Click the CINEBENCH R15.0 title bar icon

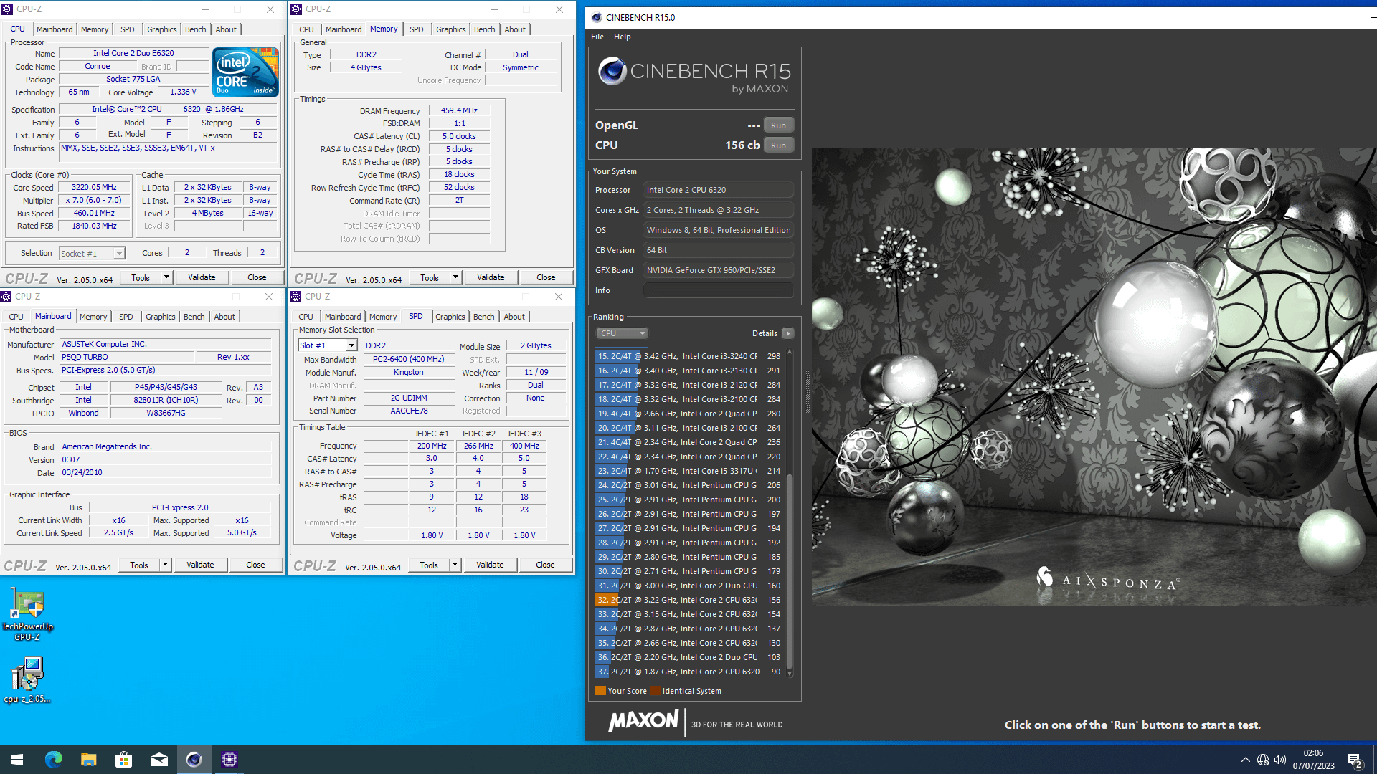tap(597, 17)
